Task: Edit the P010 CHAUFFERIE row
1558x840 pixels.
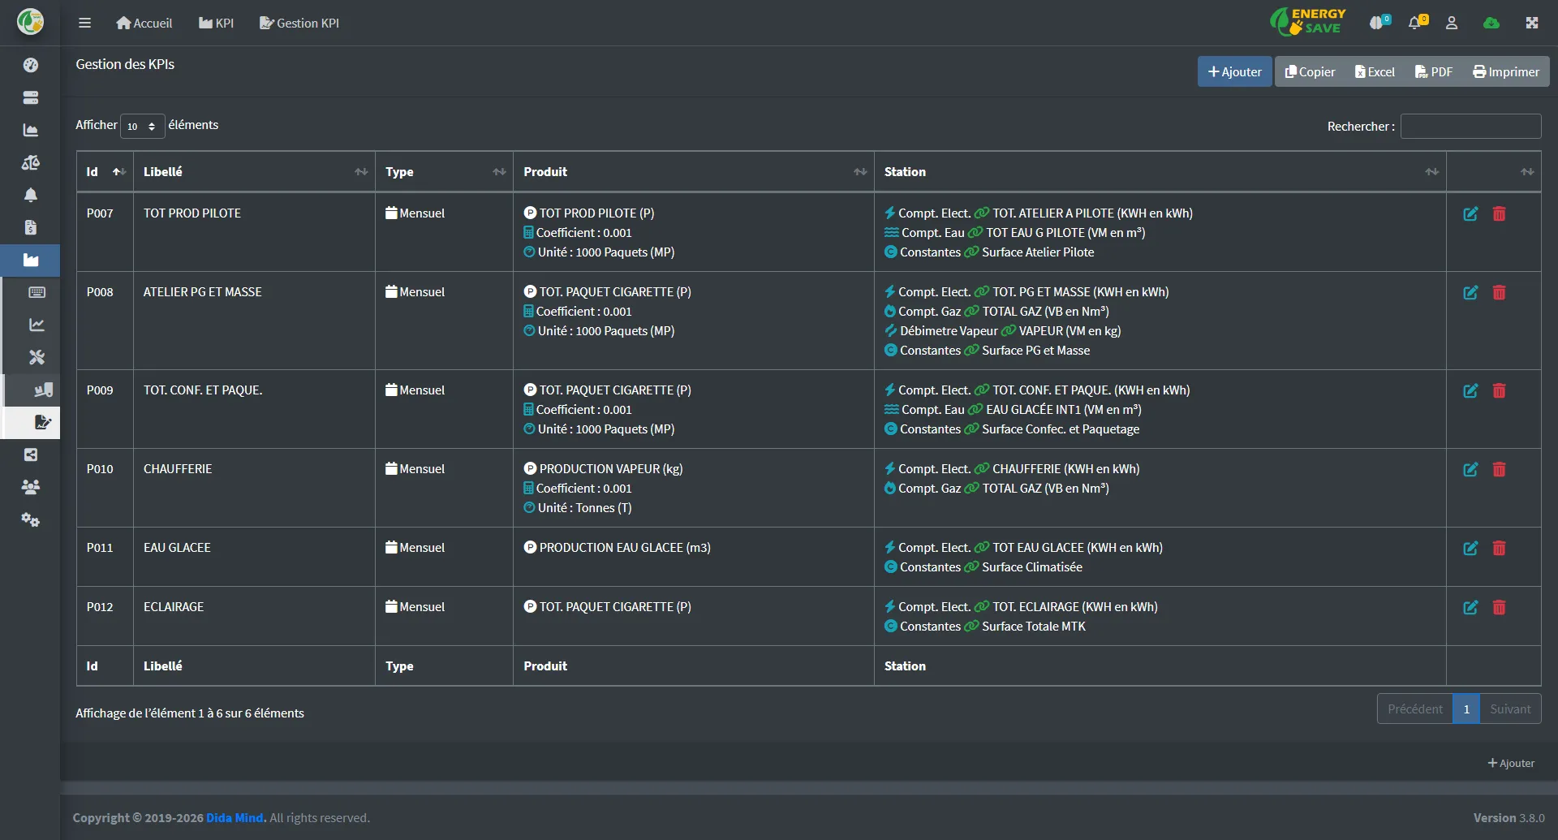Action: (1470, 469)
